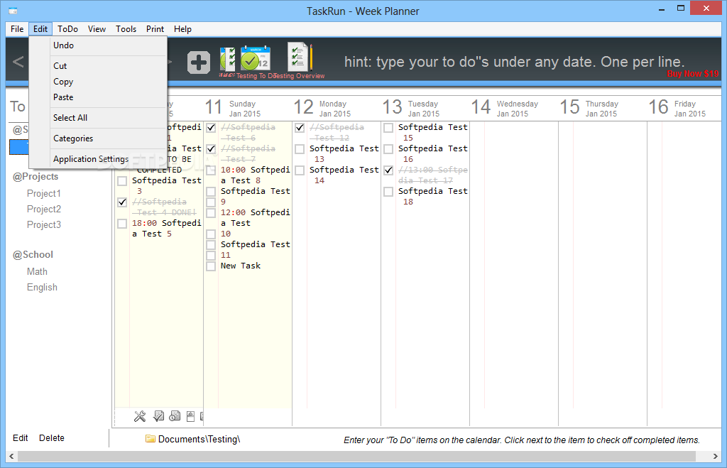This screenshot has height=468, width=727.
Task: Check the New Task checkbox
Action: point(211,266)
